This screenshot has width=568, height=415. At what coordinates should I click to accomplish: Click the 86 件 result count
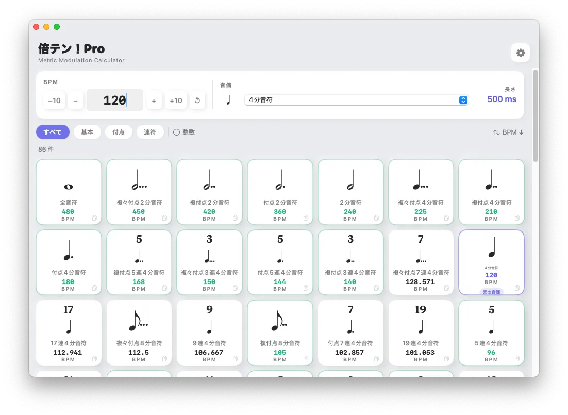46,150
